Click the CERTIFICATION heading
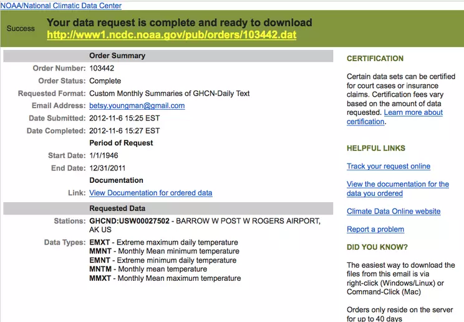The width and height of the screenshot is (464, 322). click(x=375, y=59)
